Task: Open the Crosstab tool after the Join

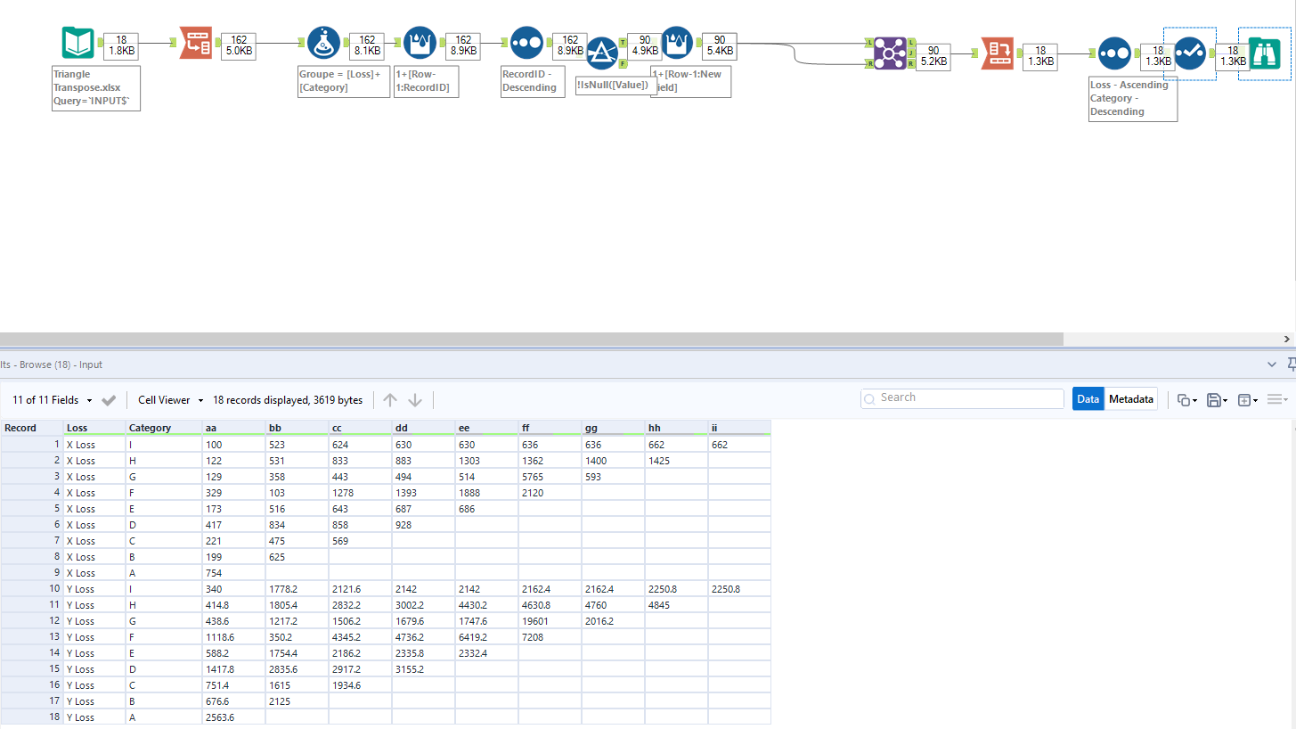Action: pyautogui.click(x=998, y=53)
